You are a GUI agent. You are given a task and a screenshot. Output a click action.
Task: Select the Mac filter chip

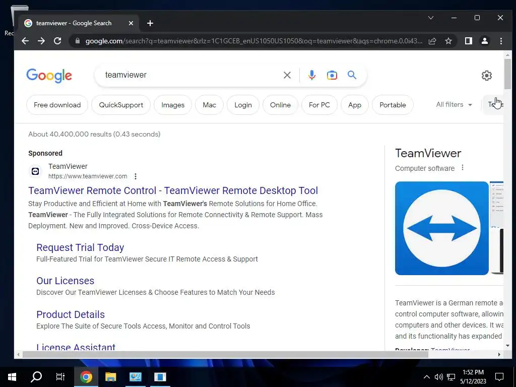209,105
